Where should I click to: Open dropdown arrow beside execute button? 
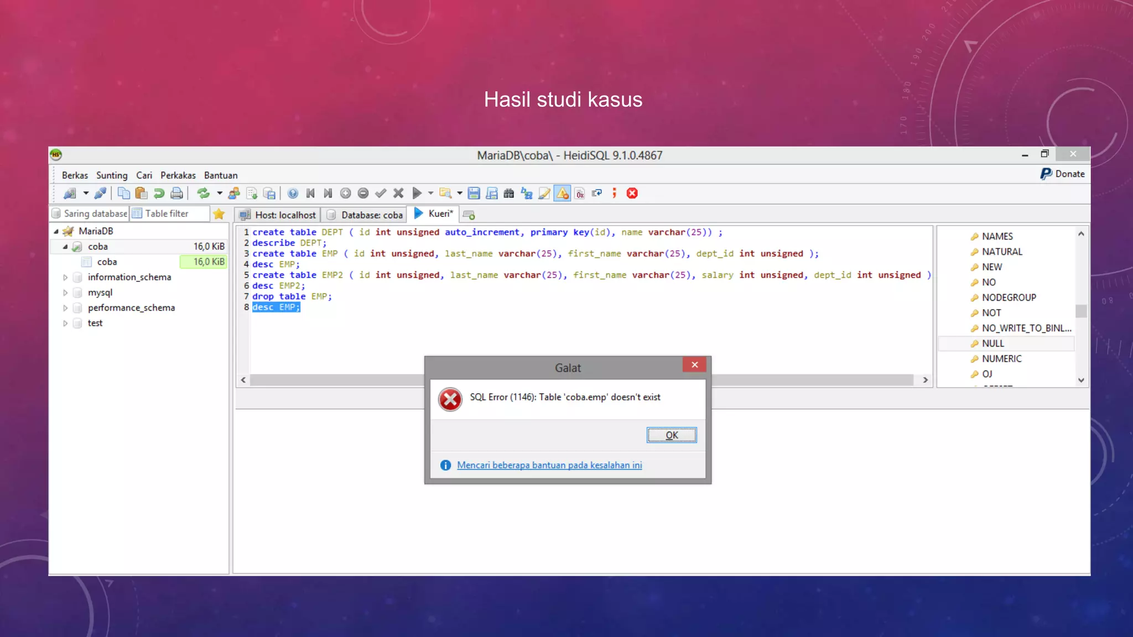pyautogui.click(x=430, y=193)
